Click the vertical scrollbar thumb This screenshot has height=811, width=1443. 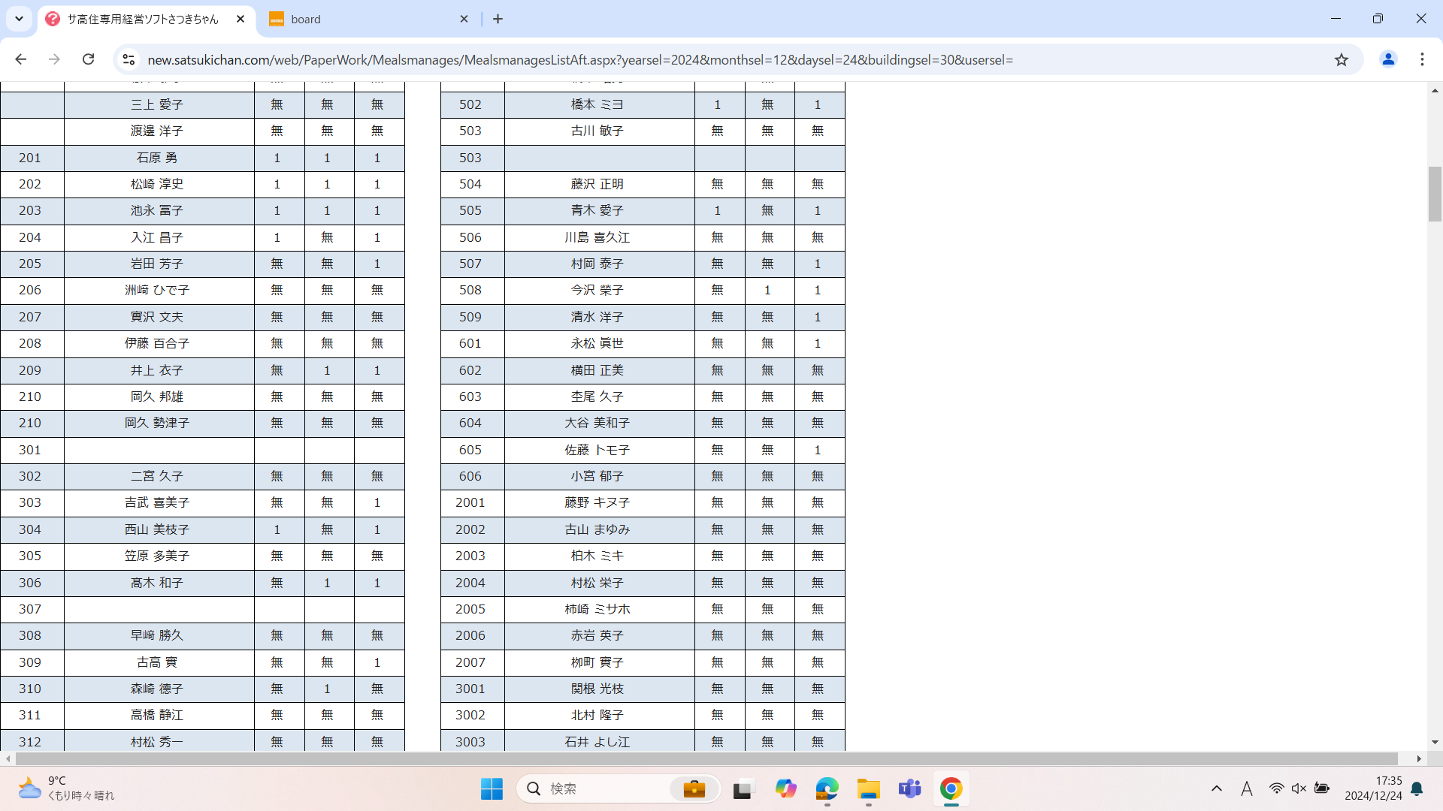click(x=1435, y=194)
